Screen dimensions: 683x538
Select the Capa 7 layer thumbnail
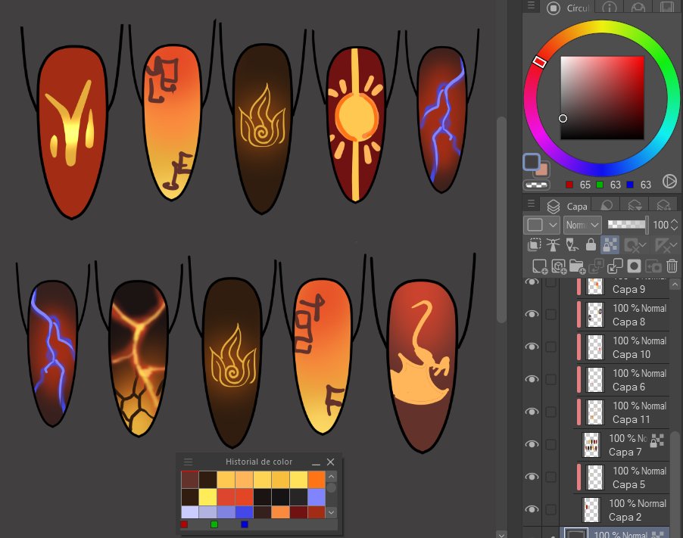(x=591, y=444)
